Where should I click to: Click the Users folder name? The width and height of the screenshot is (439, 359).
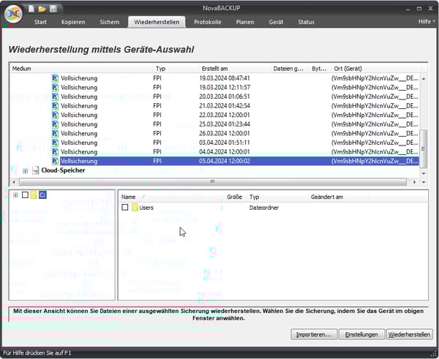146,208
